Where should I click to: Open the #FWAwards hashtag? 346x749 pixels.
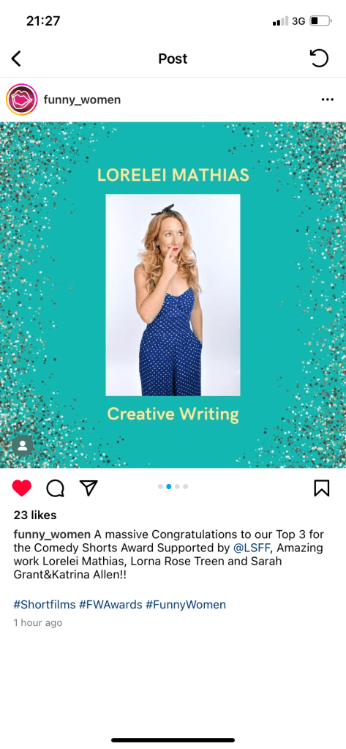tap(110, 605)
